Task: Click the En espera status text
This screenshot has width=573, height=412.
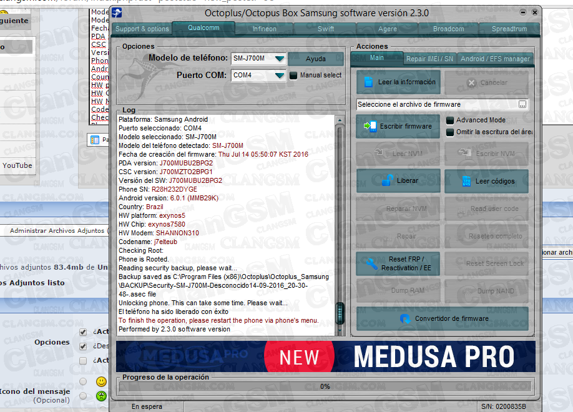Action: [x=147, y=406]
